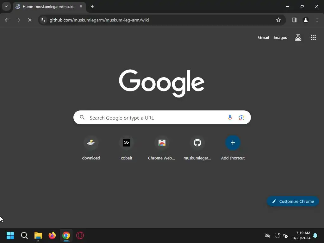Add a new shortcut
Screen dimensions: 324x243
(233, 148)
